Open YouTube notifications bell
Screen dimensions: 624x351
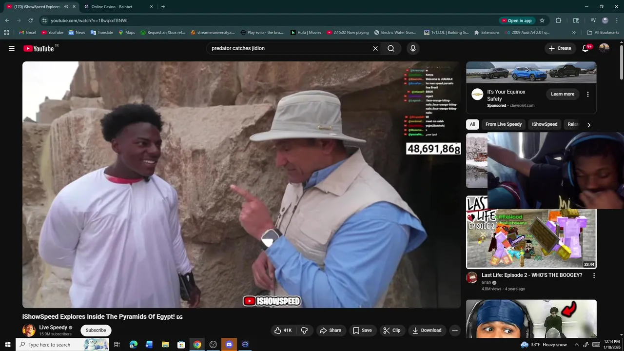point(586,48)
